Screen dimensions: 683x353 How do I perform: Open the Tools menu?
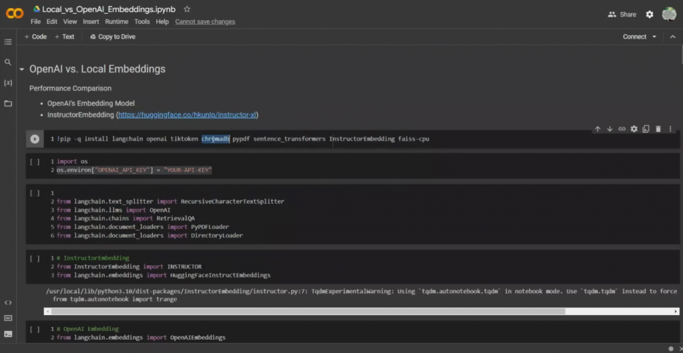tap(142, 22)
